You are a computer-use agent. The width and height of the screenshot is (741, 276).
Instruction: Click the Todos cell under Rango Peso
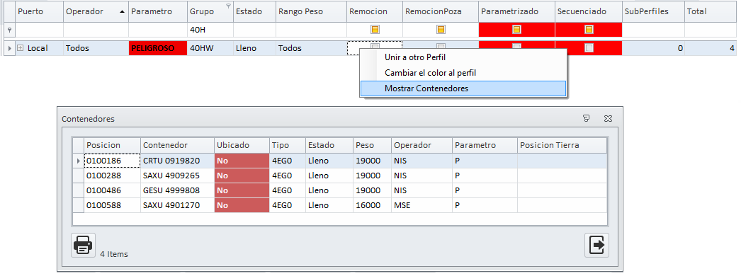[x=311, y=48]
